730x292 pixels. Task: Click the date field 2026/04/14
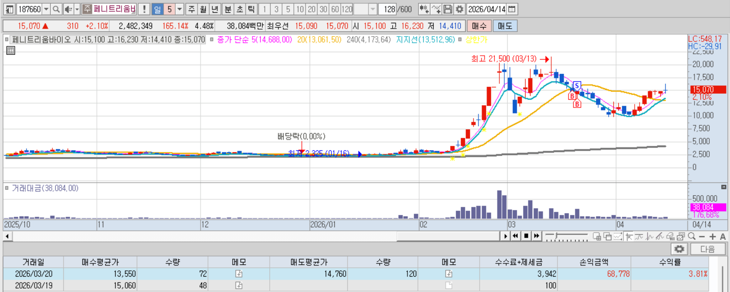pyautogui.click(x=487, y=9)
